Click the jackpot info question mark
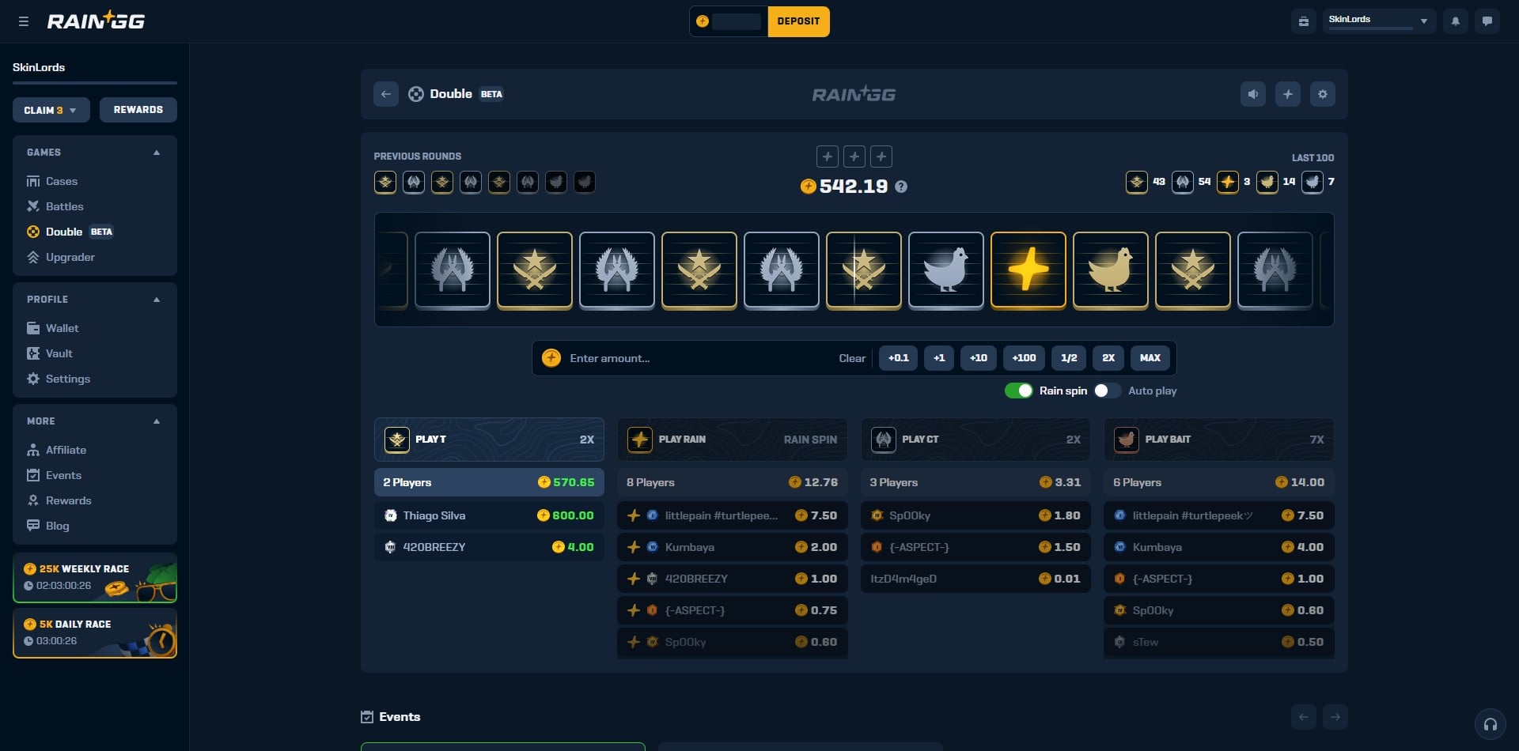Image resolution: width=1519 pixels, height=751 pixels. 901,187
